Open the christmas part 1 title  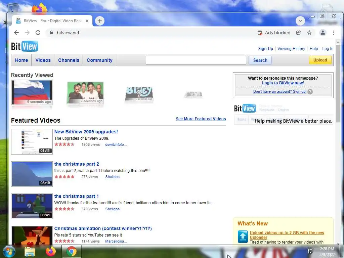(76, 196)
